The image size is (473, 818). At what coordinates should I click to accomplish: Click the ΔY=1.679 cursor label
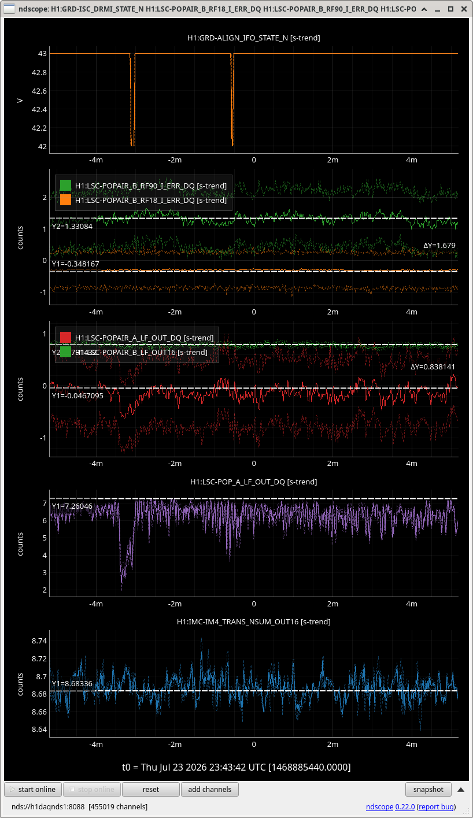pyautogui.click(x=439, y=245)
